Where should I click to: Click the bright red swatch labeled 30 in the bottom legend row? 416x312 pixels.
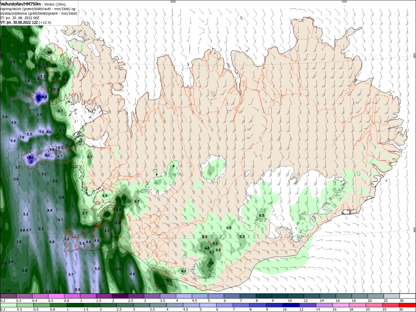tap(408, 305)
